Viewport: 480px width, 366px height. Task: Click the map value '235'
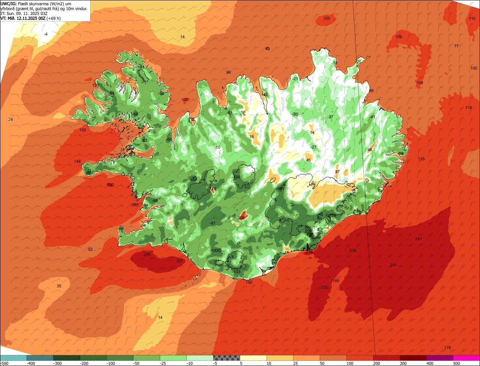tap(353, 251)
